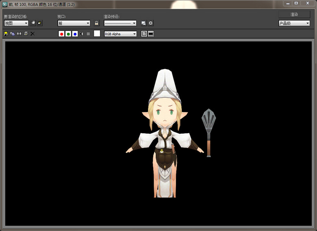
Task: Click the edit region hand icon
Action: 33,23
